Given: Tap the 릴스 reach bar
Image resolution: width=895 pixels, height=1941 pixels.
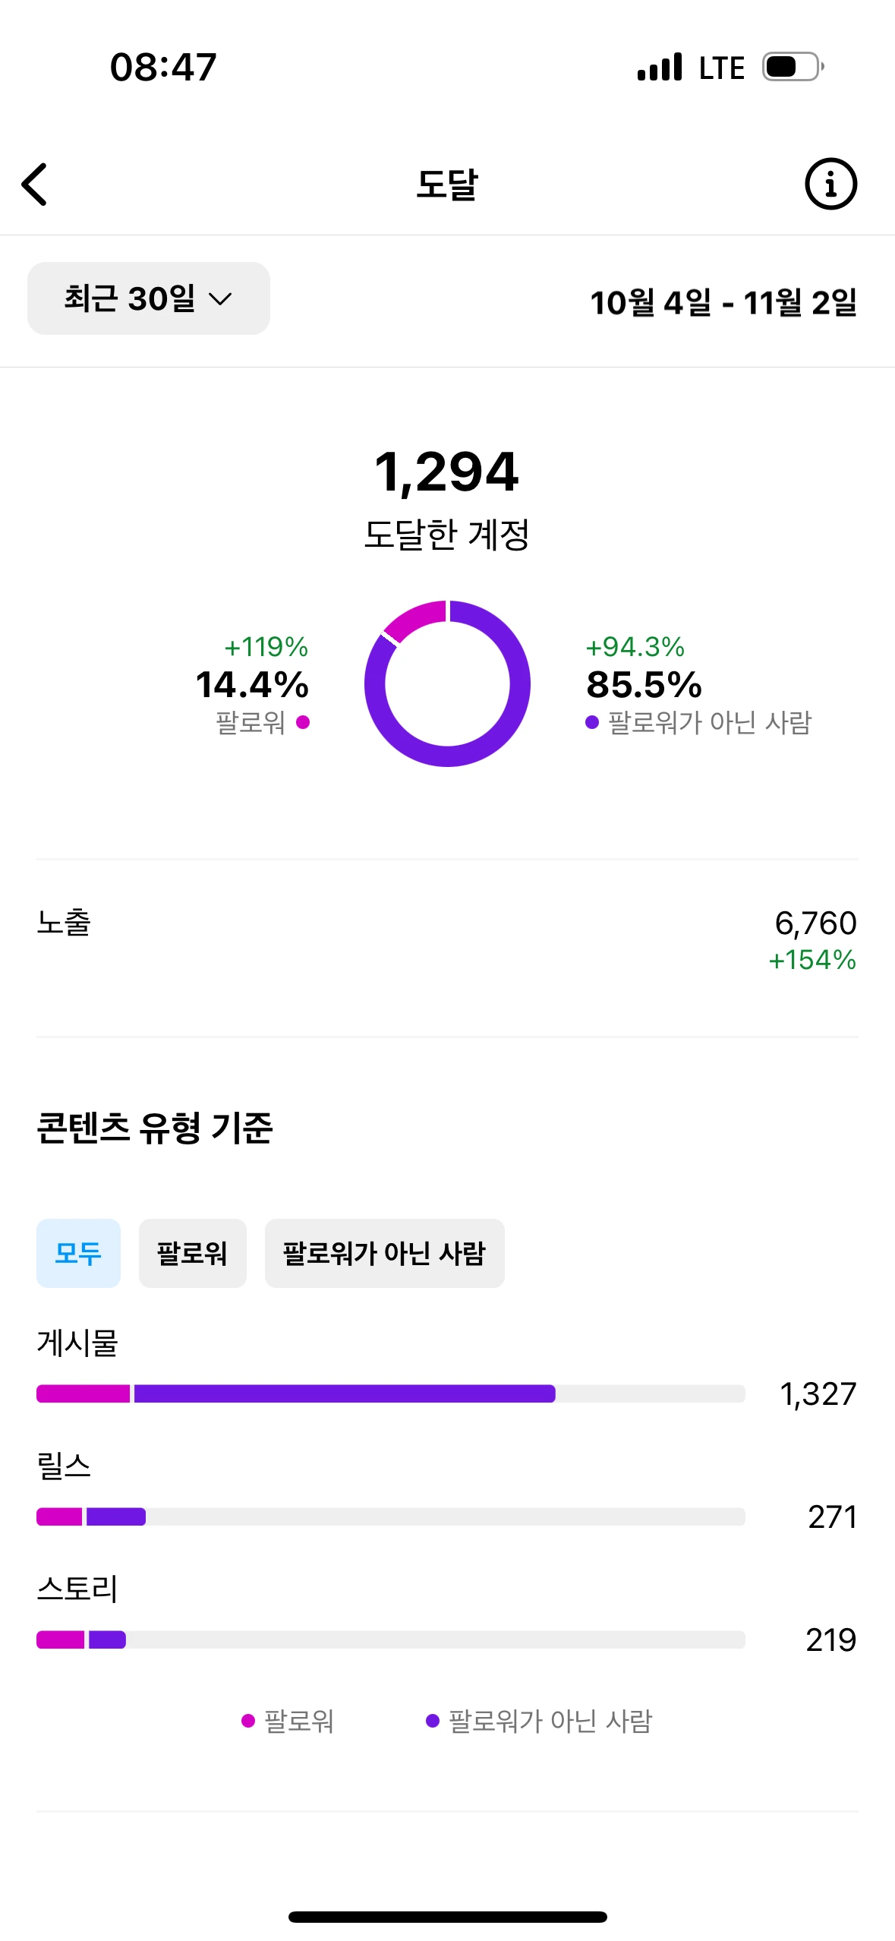Looking at the screenshot, I should tap(390, 1517).
